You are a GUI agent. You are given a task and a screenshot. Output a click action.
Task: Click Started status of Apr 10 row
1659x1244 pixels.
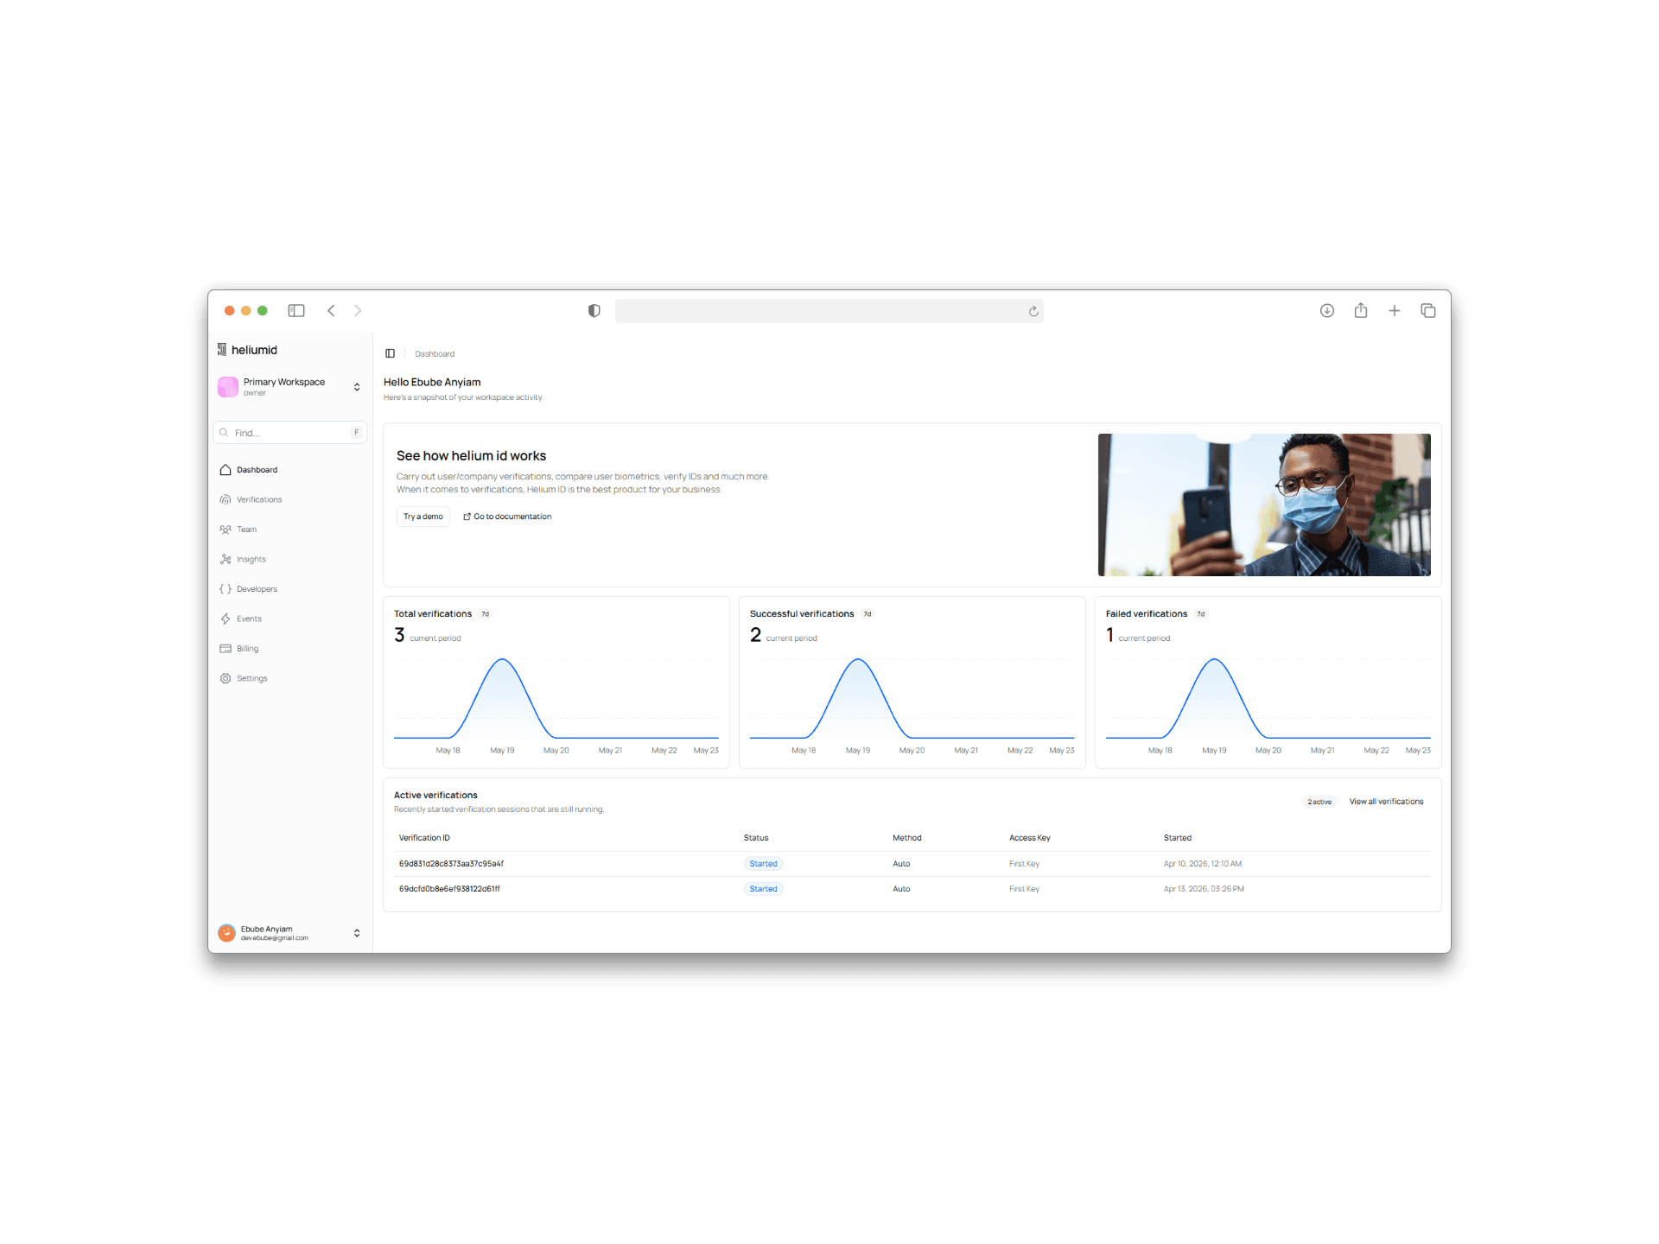click(763, 864)
